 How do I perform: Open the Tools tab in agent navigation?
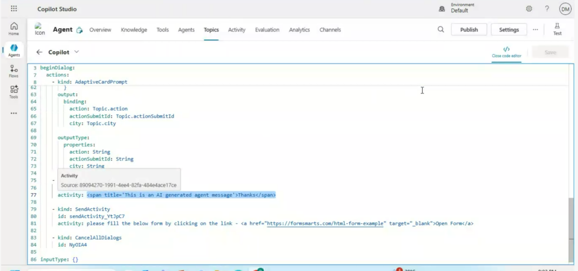pyautogui.click(x=163, y=30)
